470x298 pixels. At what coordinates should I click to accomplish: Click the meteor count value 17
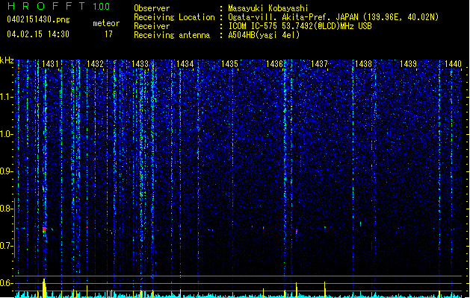[x=108, y=34]
